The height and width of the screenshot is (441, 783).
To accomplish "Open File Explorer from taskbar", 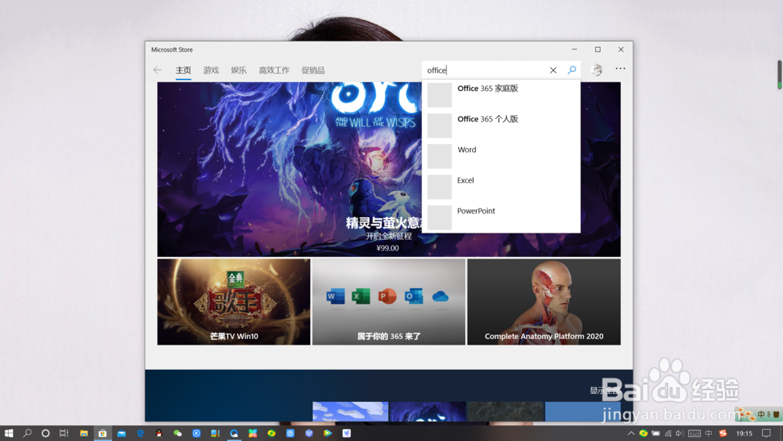I will (x=84, y=433).
